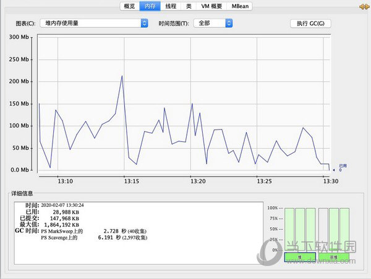371x279 pixels.
Task: Click the 详细信息 details panel title
Action: [x=22, y=193]
